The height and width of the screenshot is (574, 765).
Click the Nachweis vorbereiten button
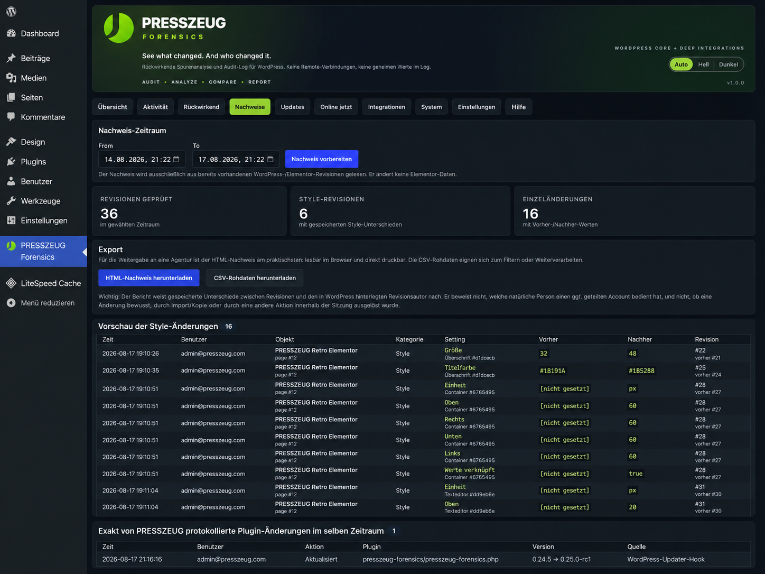pos(321,159)
